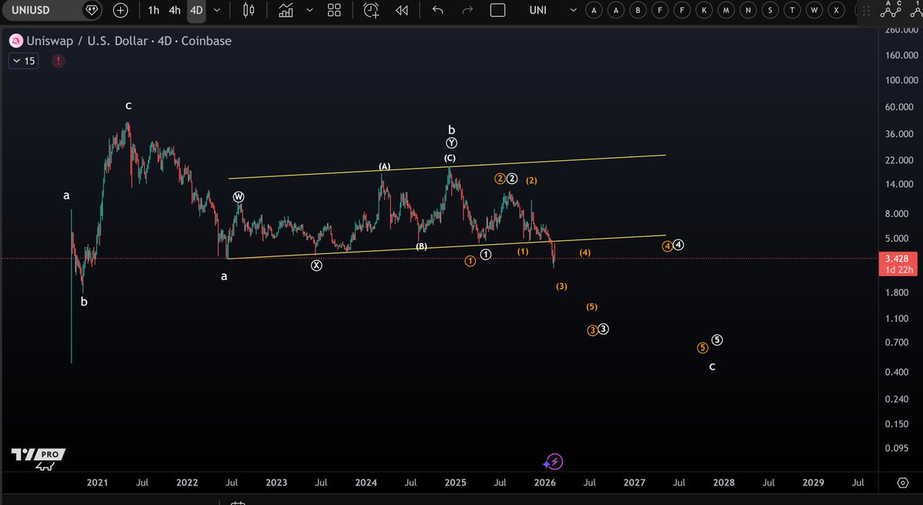
Task: Click the circled S quick button
Action: (770, 10)
